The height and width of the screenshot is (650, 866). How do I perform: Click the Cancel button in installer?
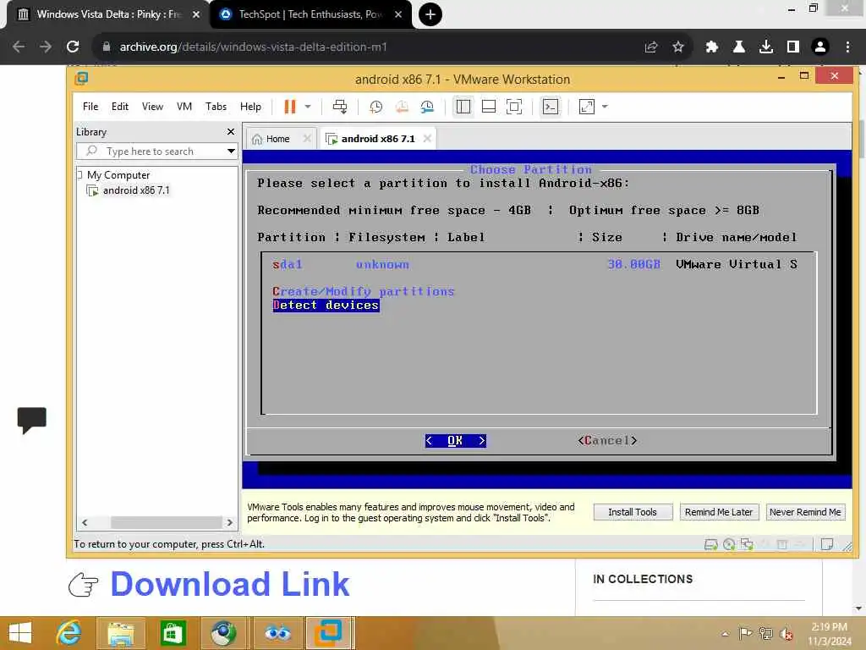click(607, 440)
